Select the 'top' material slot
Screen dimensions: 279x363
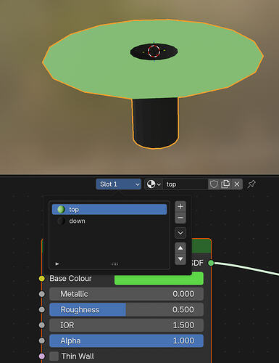tap(109, 209)
